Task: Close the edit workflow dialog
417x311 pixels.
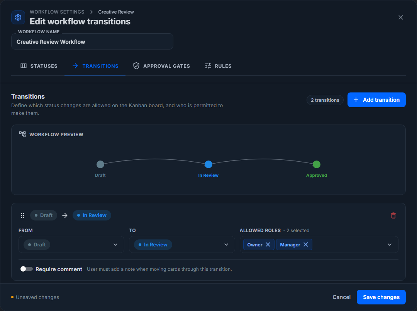Action: 400,17
